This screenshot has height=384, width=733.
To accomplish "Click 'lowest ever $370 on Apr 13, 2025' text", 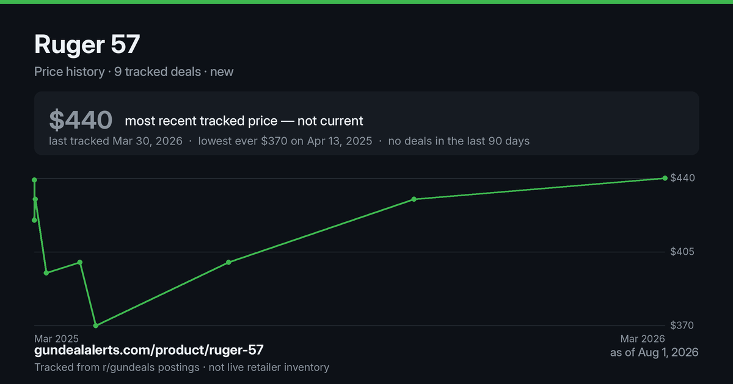I will pos(285,141).
